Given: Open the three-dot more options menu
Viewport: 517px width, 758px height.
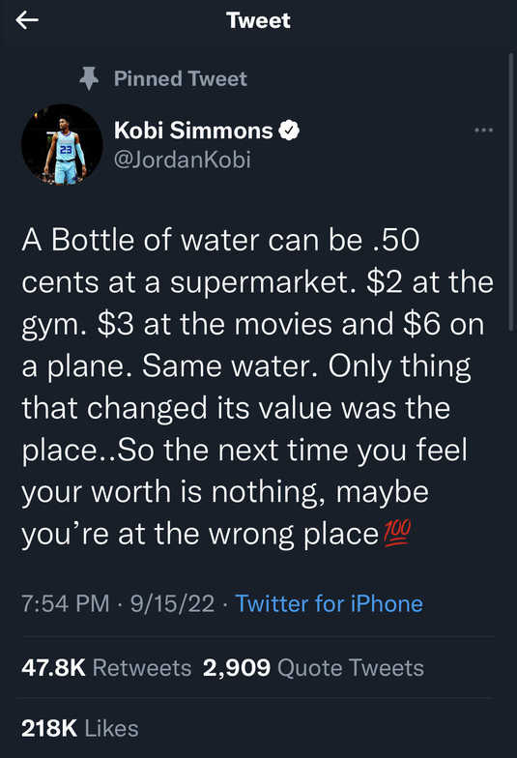Looking at the screenshot, I should pyautogui.click(x=483, y=130).
